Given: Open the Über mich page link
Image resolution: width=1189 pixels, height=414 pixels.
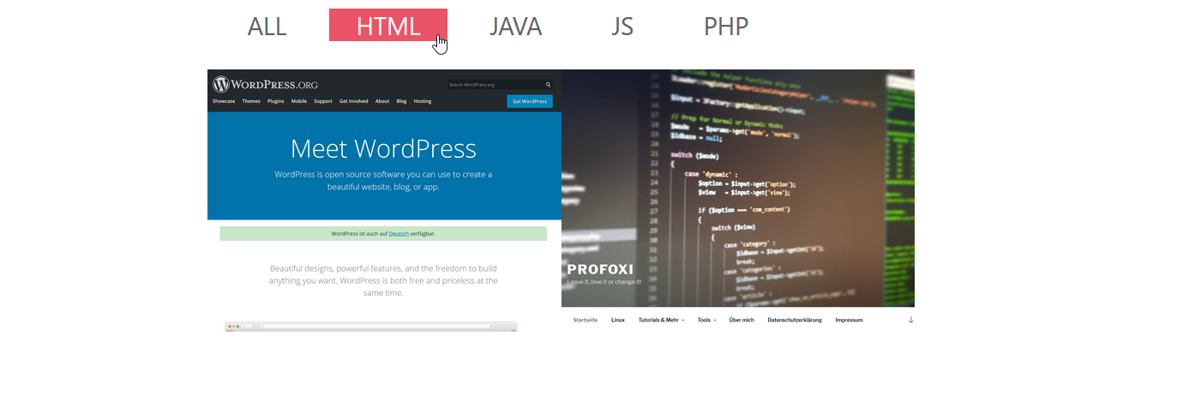Looking at the screenshot, I should pyautogui.click(x=742, y=320).
